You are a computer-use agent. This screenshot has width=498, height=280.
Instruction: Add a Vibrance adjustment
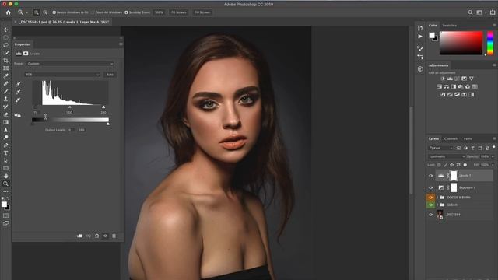472,79
